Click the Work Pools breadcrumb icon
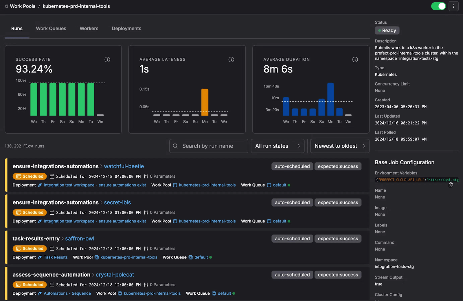Viewport: 463px width, 301px height. [7, 6]
